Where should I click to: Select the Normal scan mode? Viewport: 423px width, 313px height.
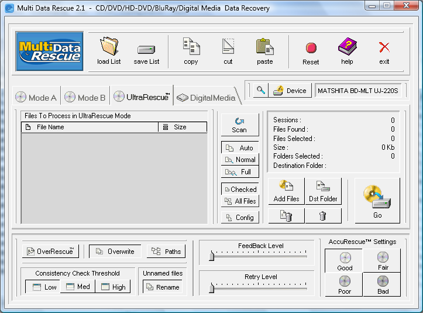240,160
